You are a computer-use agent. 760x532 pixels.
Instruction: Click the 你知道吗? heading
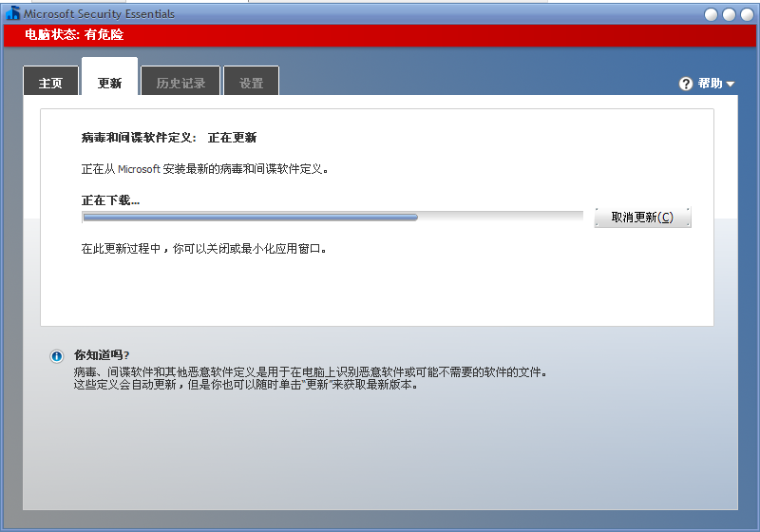[x=102, y=354]
